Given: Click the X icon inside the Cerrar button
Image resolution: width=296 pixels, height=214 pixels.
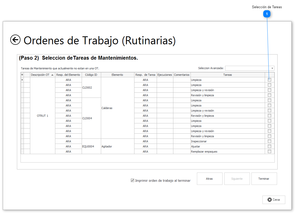Looking at the screenshot, I should point(269,200).
